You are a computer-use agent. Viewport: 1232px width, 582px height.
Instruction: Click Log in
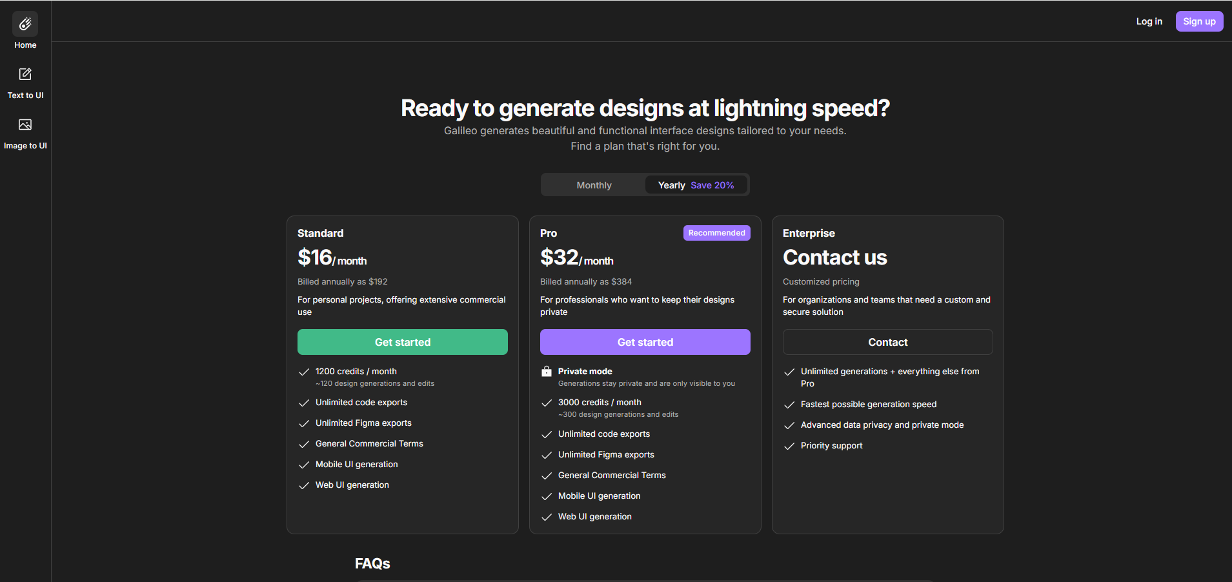click(1149, 21)
